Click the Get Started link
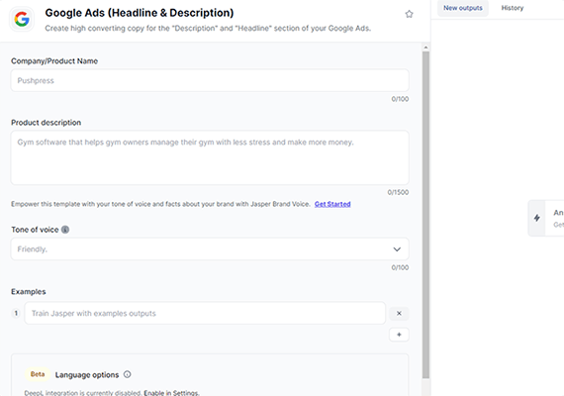Screen dimensions: 564x396 332,204
